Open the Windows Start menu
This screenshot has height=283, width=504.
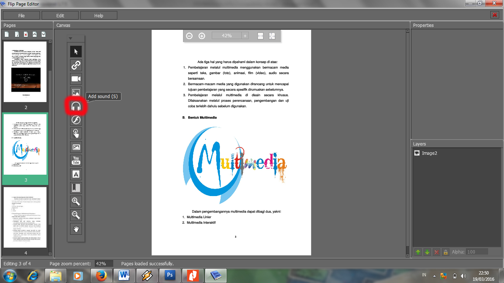click(10, 276)
